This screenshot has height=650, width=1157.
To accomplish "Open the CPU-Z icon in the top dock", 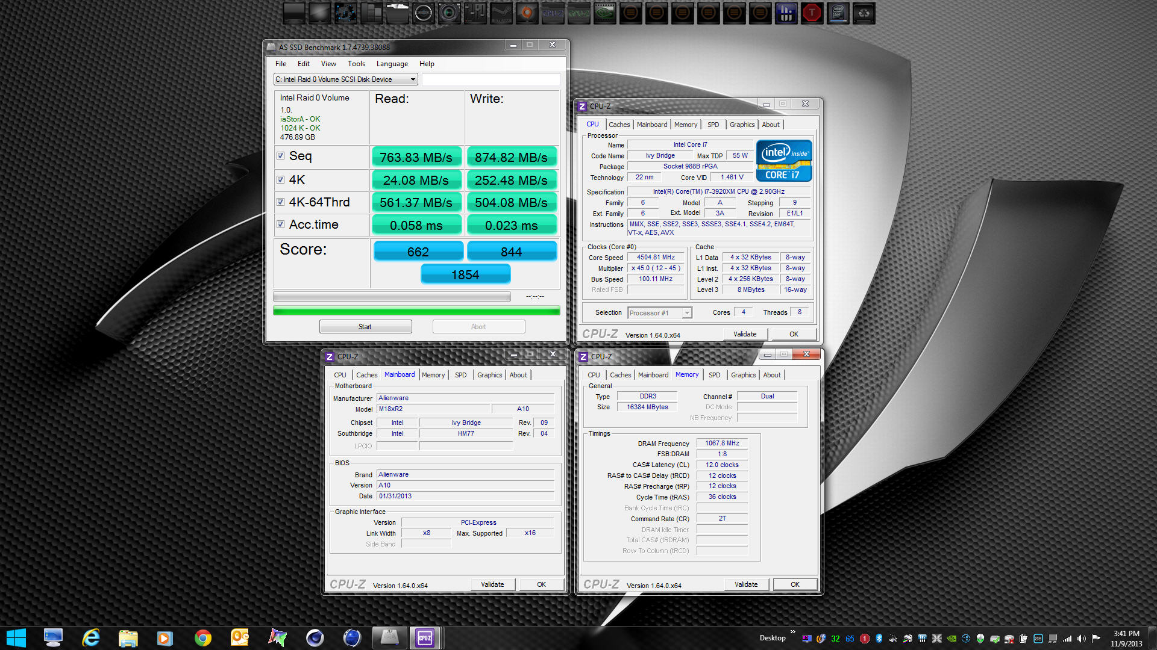I will click(553, 13).
